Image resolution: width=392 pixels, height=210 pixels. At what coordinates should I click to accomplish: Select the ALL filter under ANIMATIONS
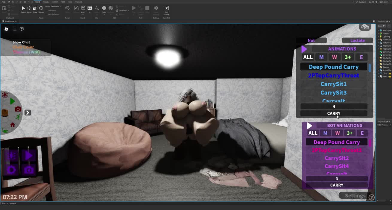pyautogui.click(x=308, y=57)
